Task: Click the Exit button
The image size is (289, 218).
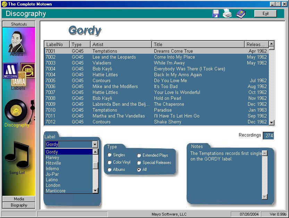Action: pyautogui.click(x=265, y=14)
